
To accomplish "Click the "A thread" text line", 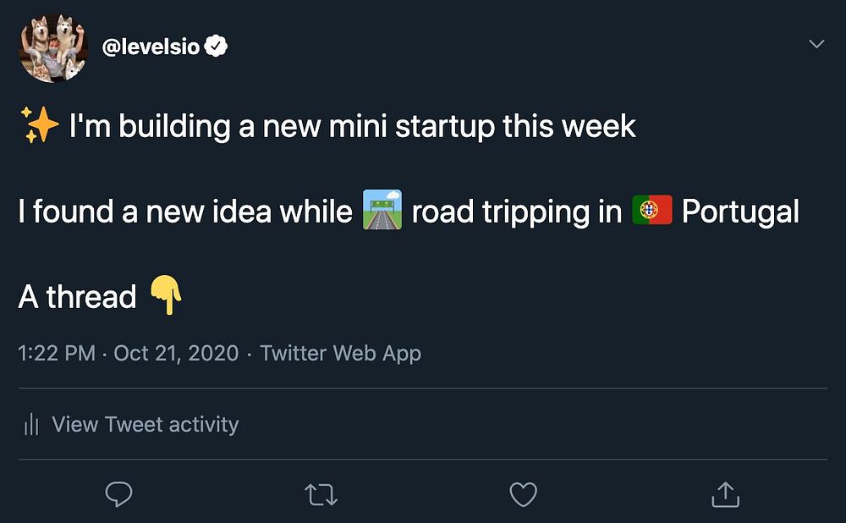I will pos(77,297).
